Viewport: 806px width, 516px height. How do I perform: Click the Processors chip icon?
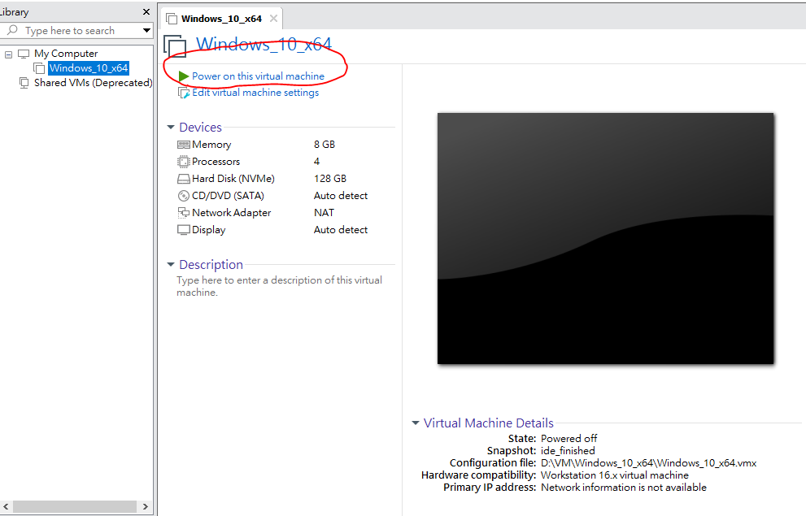(x=184, y=162)
